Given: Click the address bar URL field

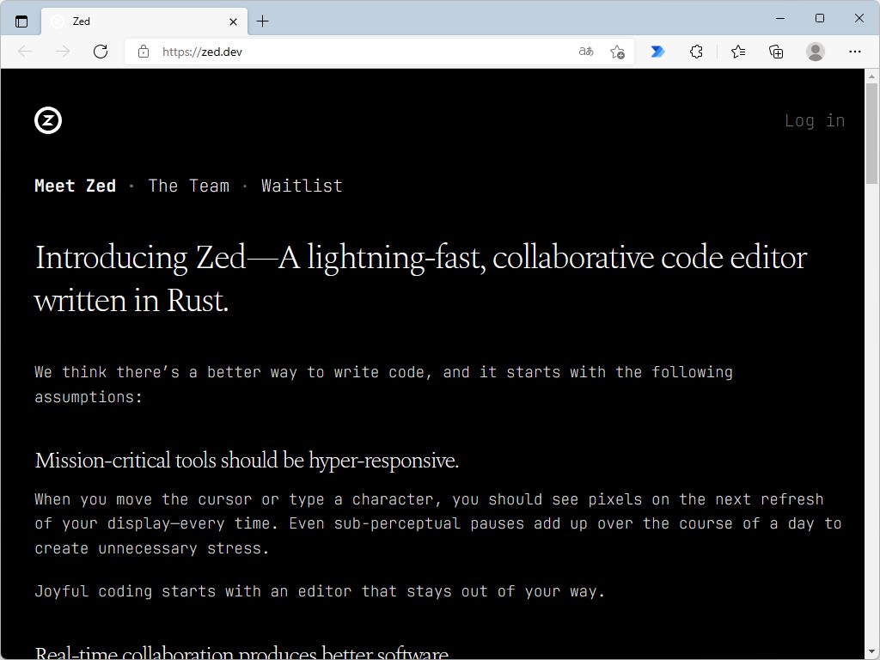Looking at the screenshot, I should coord(344,52).
